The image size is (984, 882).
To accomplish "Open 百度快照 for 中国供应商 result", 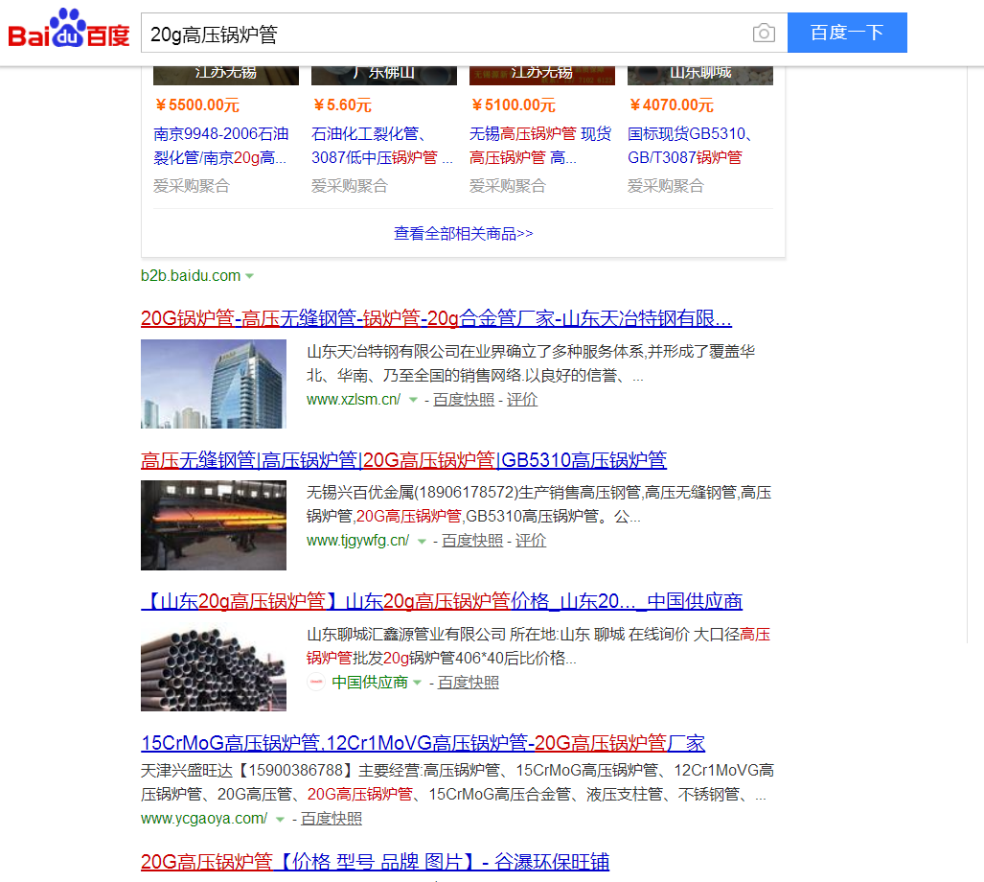I will 469,683.
